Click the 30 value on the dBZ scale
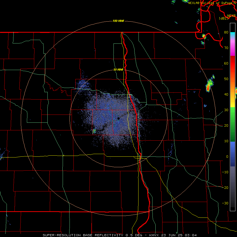This screenshot has width=237, height=237. [x=226, y=110]
